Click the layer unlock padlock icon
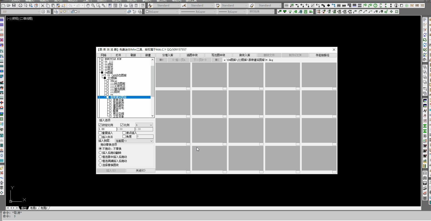431x221 pixels. pos(72,11)
